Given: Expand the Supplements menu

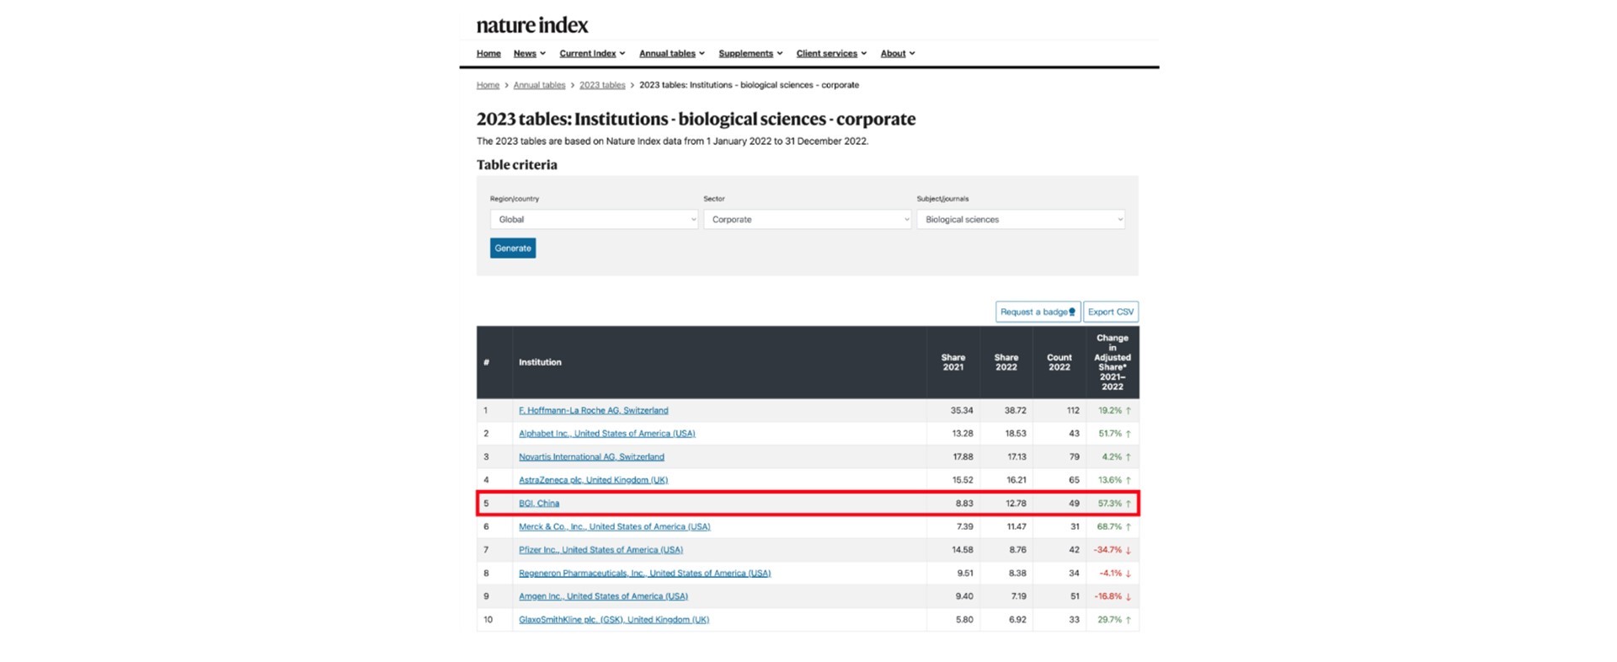Looking at the screenshot, I should pos(750,53).
